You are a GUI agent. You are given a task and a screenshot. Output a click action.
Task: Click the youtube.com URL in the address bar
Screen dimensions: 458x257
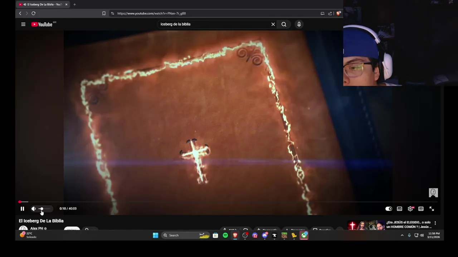151,13
